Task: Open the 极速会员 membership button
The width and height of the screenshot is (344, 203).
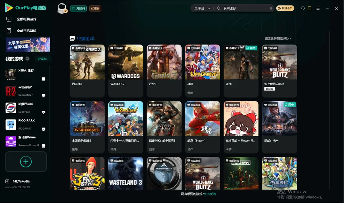Action: pyautogui.click(x=285, y=8)
